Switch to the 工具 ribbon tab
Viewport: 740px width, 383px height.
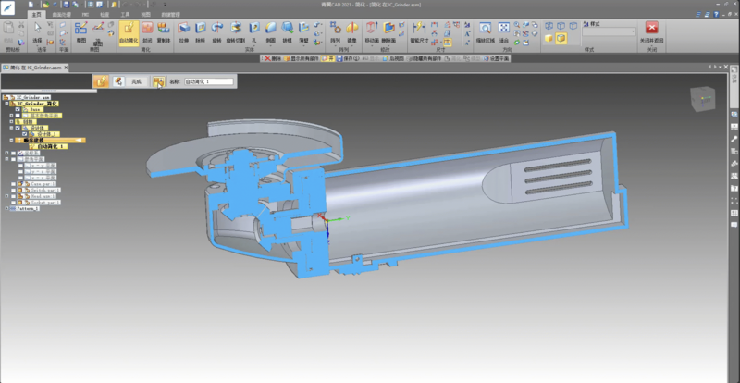pos(125,16)
